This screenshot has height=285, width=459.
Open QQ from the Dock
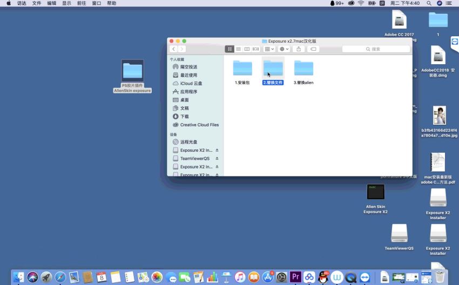tap(323, 277)
